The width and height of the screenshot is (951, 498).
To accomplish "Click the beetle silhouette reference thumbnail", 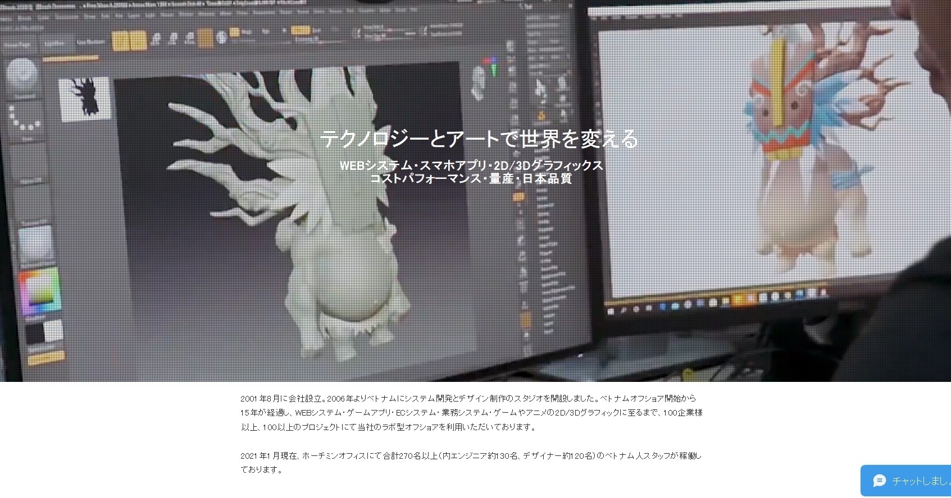I will [86, 98].
